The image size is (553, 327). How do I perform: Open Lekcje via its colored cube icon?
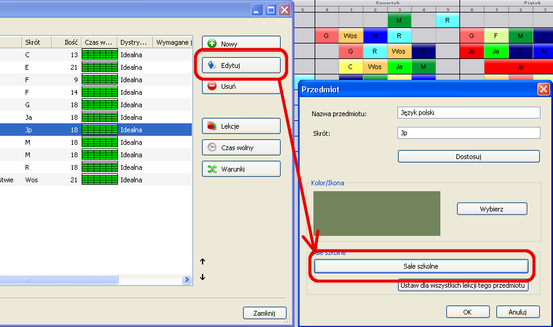coord(212,126)
